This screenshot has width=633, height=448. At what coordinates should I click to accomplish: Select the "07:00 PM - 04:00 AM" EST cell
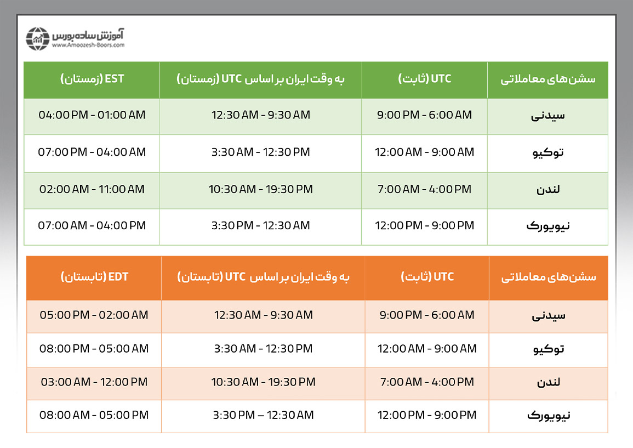(92, 152)
